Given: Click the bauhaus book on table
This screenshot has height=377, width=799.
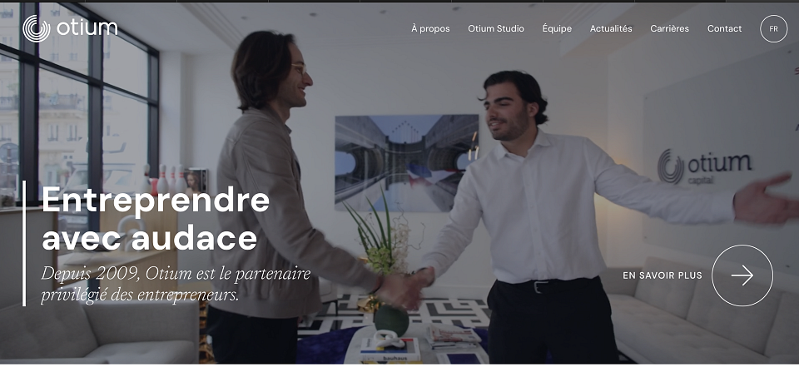Looking at the screenshot, I should [x=390, y=350].
